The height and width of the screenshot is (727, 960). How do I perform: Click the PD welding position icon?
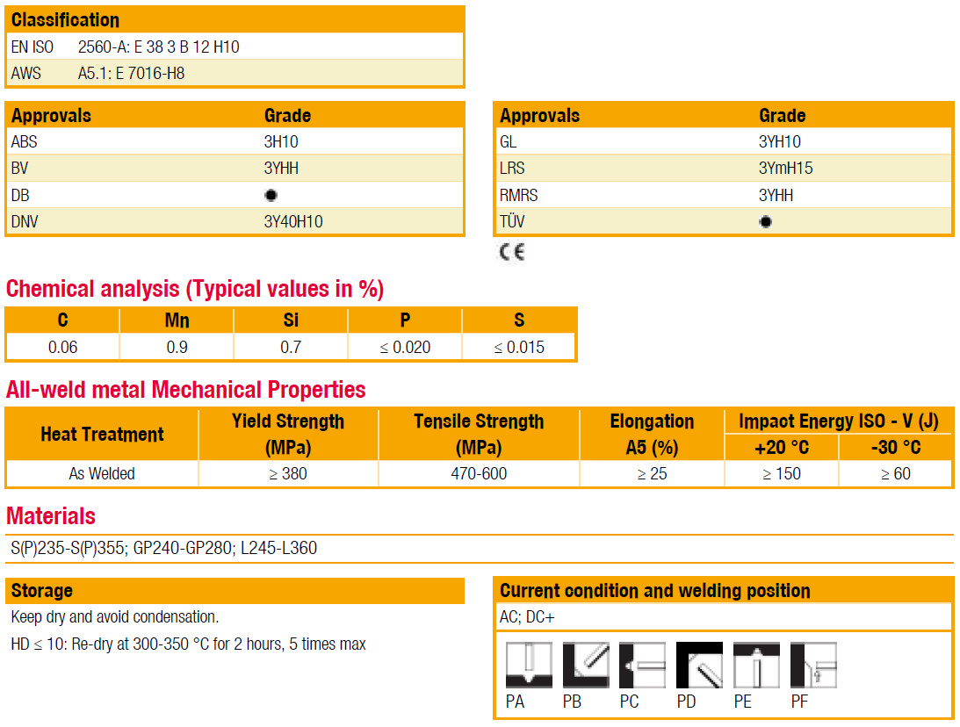[x=699, y=666]
